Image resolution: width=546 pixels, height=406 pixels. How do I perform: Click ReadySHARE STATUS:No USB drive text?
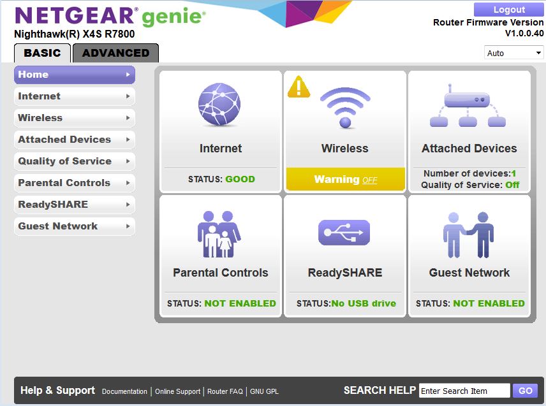click(x=346, y=303)
